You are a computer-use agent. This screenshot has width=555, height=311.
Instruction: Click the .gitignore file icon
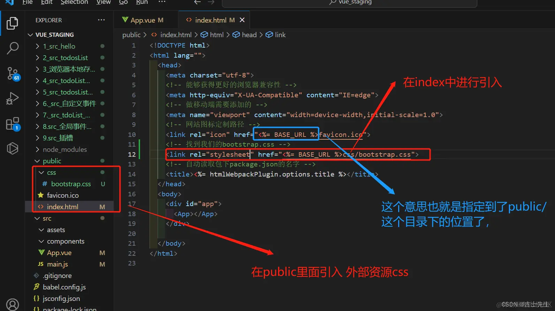36,276
